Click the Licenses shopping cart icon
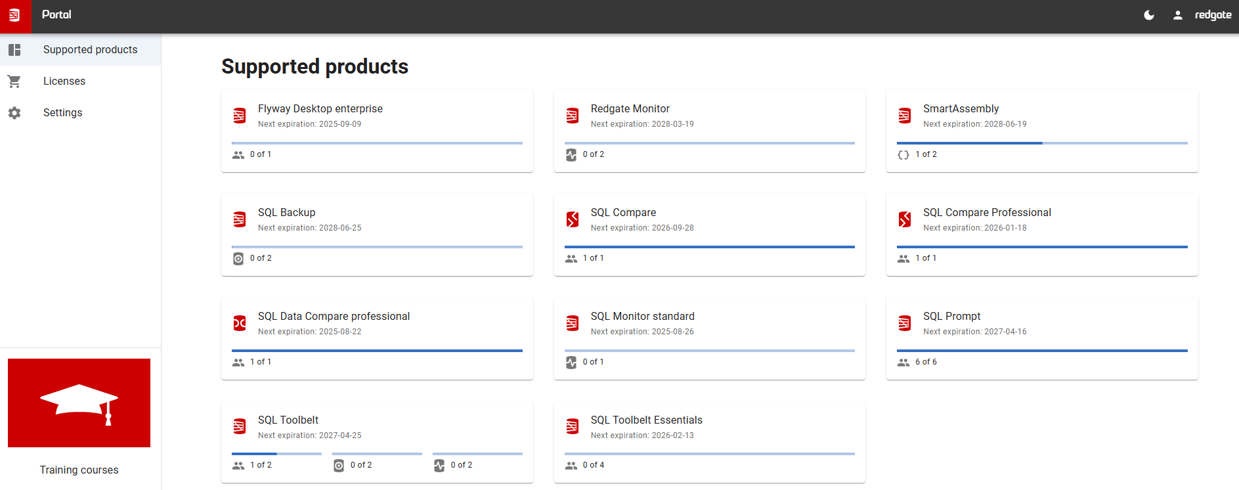 coord(14,81)
